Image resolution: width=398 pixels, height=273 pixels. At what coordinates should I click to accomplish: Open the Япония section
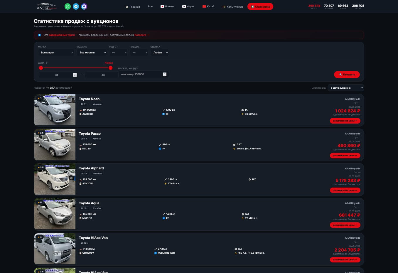click(167, 6)
